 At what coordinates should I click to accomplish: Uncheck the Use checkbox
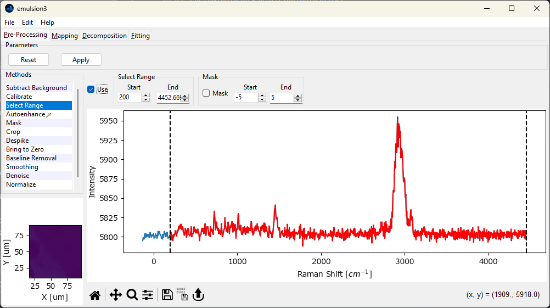click(x=91, y=89)
